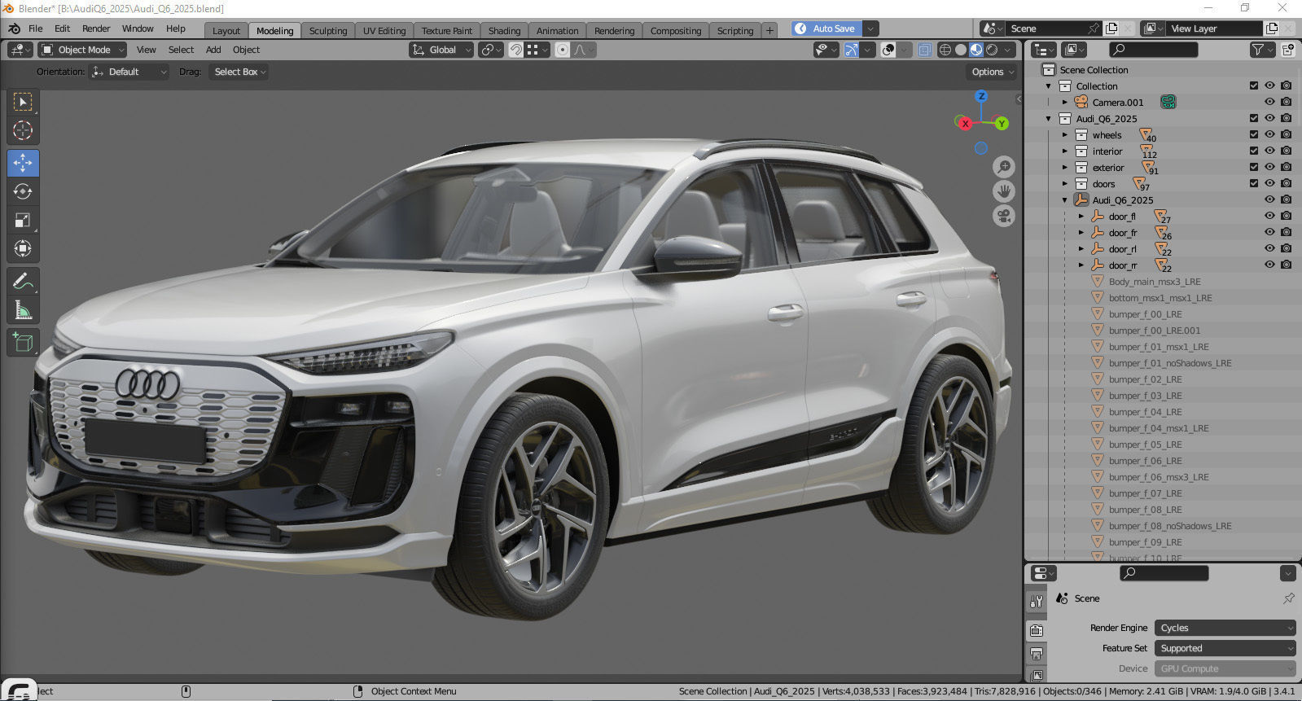This screenshot has height=701, width=1302.
Task: Expand the door_fr object
Action: click(x=1081, y=232)
